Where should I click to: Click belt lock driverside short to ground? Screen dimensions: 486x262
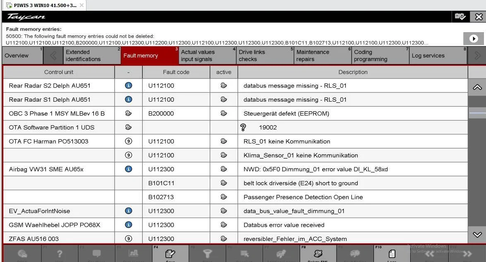[301, 183]
